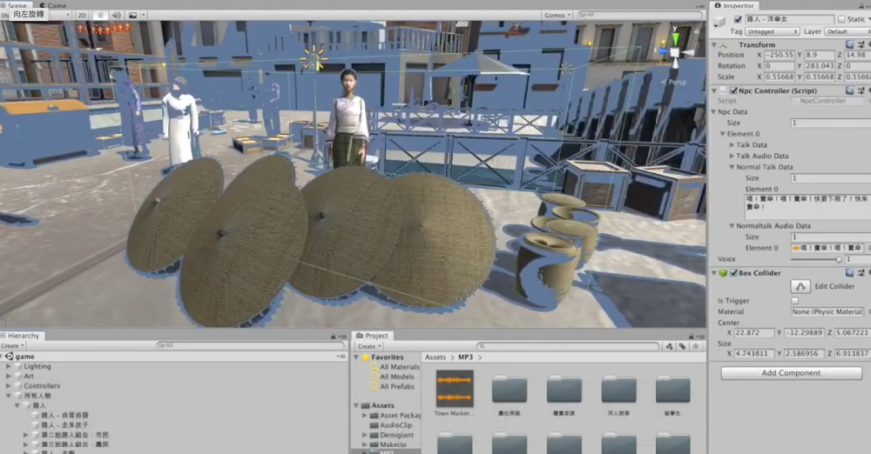
Task: Toggle the GameObject active checkbox
Action: [x=738, y=19]
